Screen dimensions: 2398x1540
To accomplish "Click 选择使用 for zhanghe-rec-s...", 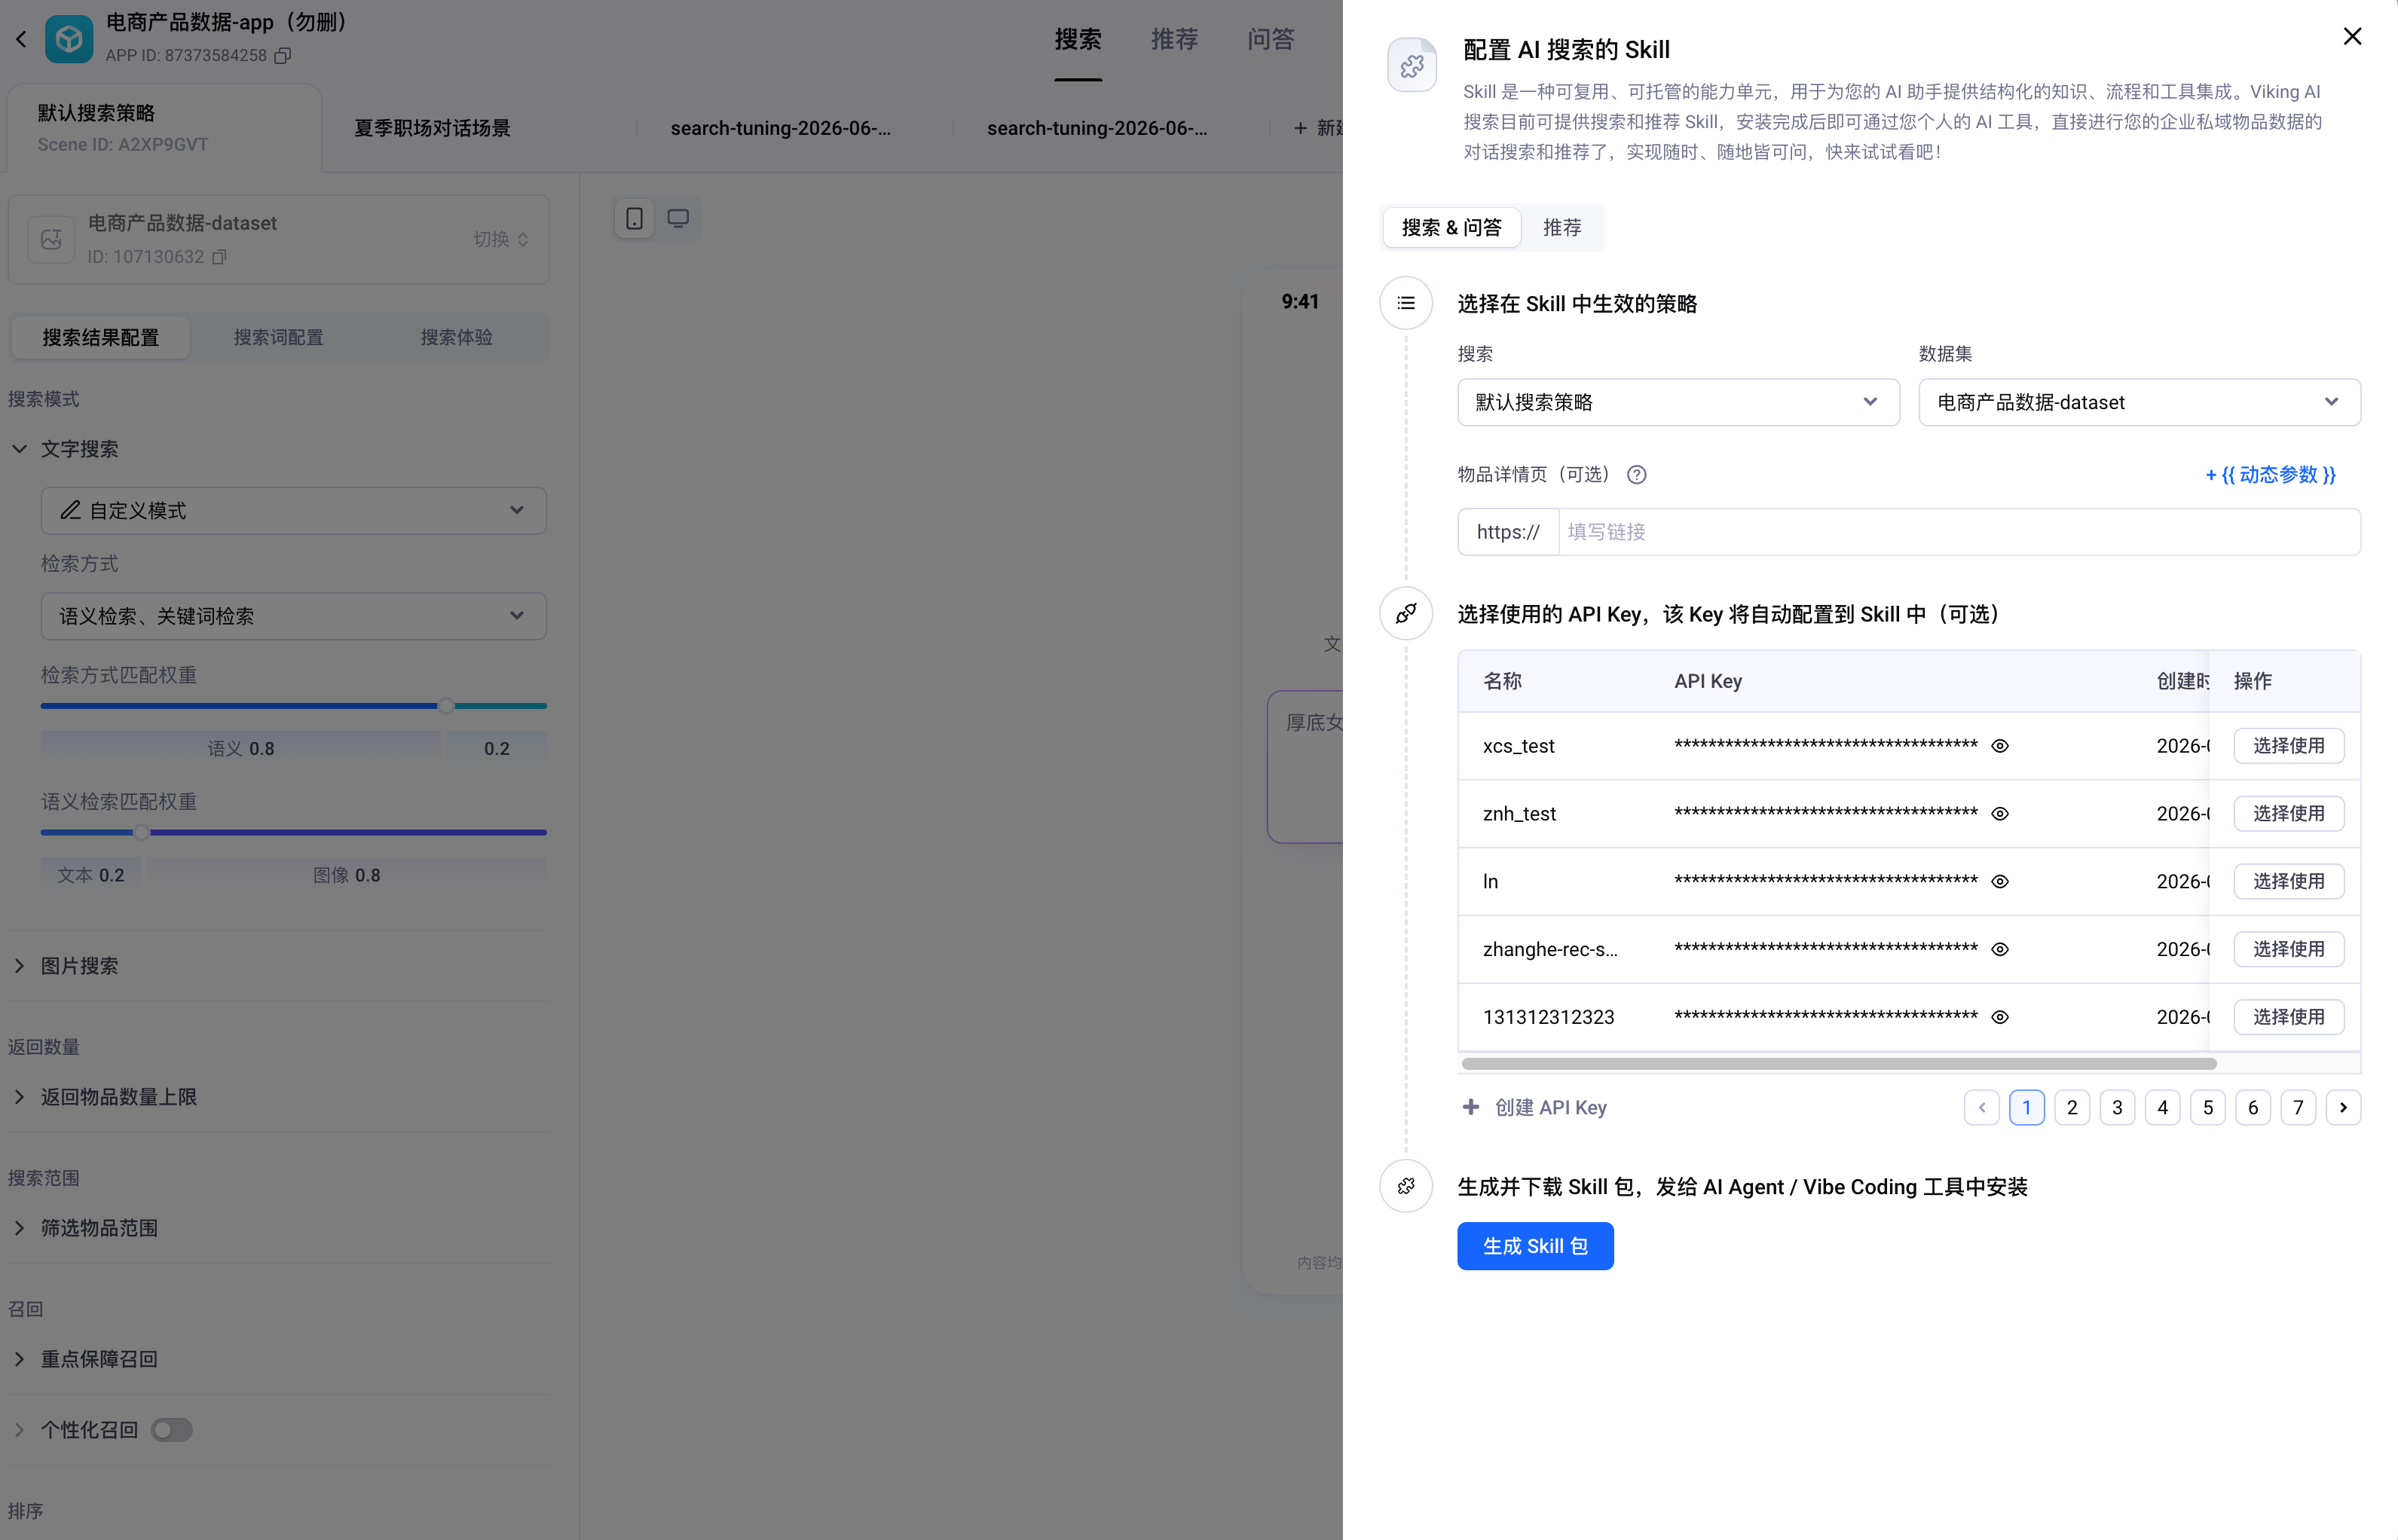I will [x=2288, y=949].
